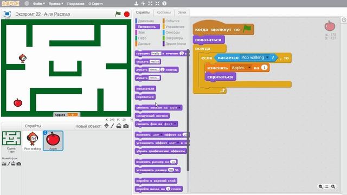Choose new sprite from library
The height and width of the screenshot is (195, 347).
[x=106, y=126]
